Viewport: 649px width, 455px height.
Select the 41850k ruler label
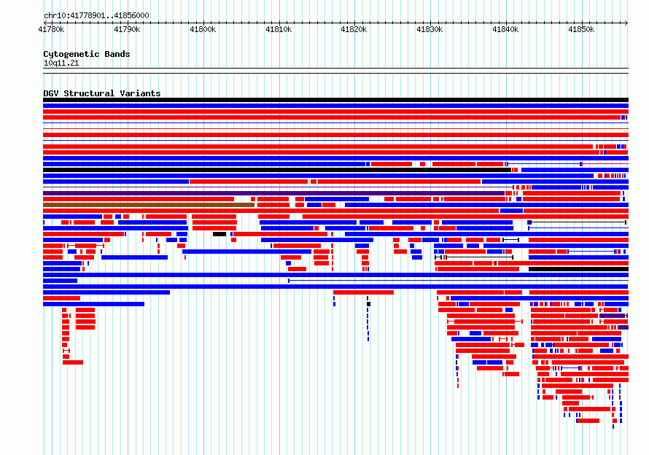pyautogui.click(x=581, y=29)
